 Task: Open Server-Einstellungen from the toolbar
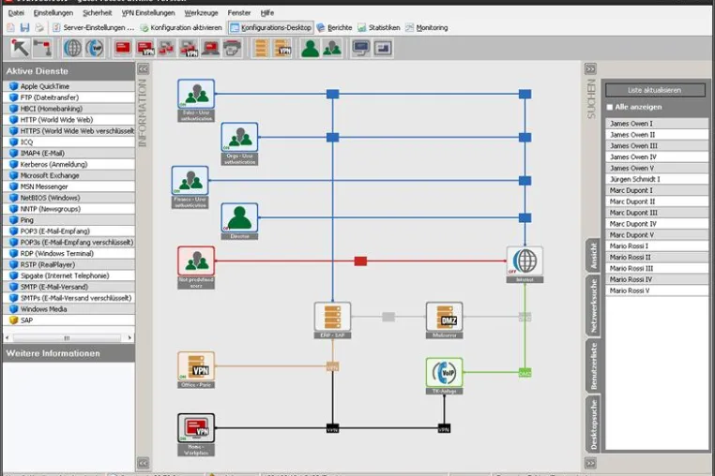pos(94,28)
